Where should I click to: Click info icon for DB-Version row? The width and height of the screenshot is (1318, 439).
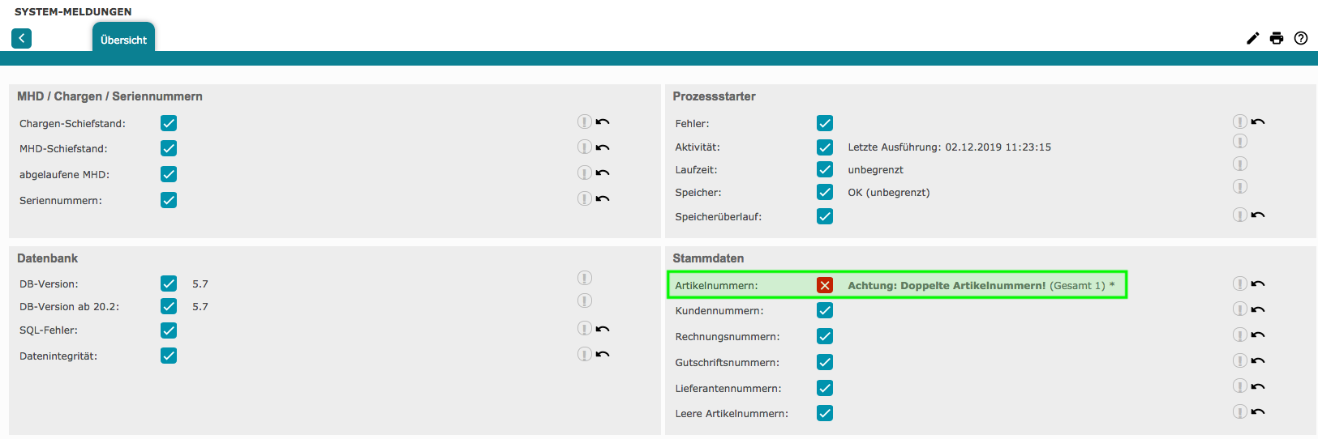(x=584, y=278)
